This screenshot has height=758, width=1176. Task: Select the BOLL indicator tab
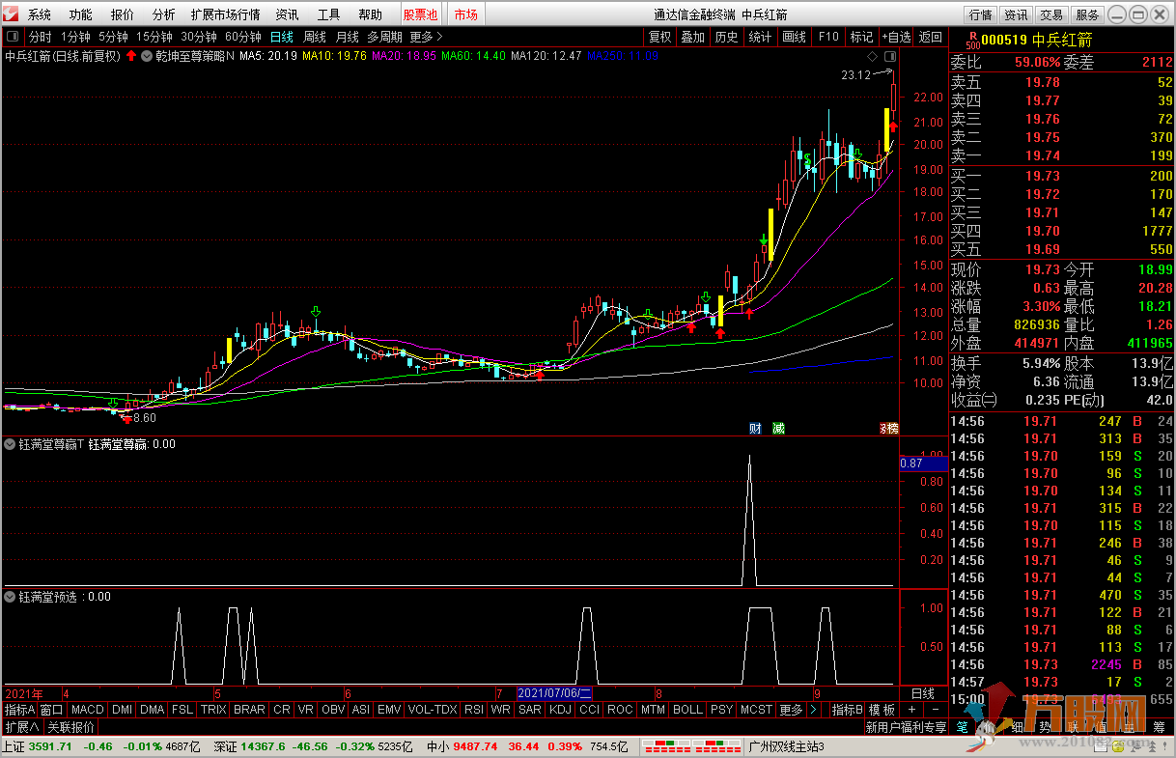pyautogui.click(x=688, y=710)
